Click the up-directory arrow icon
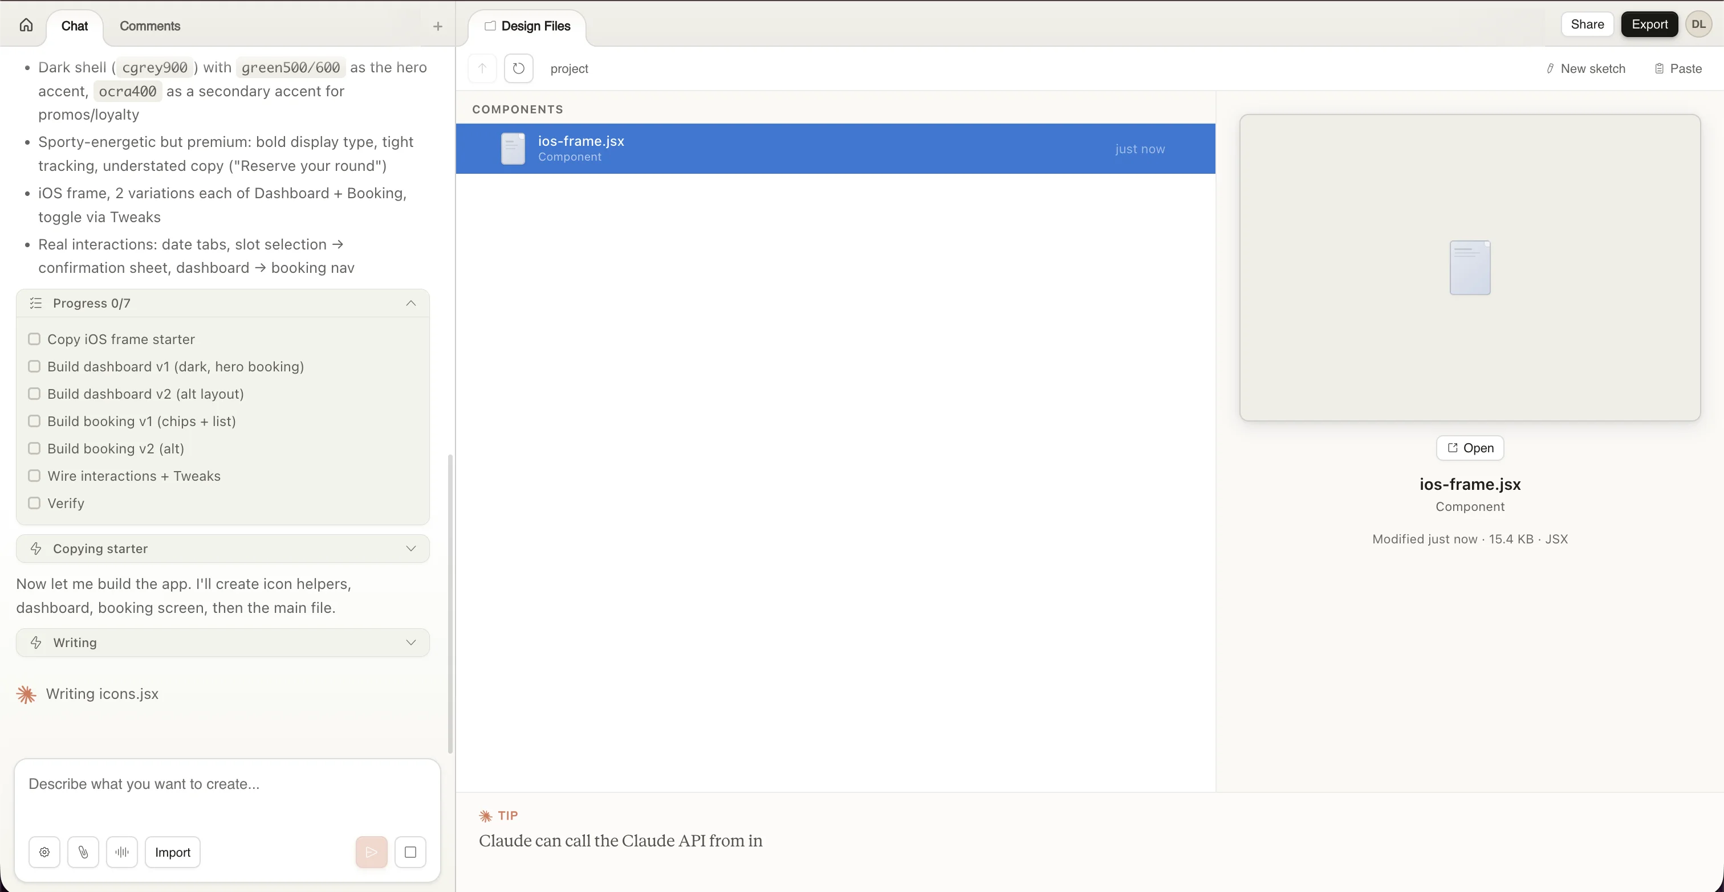Screen dimensions: 1724x892 (x=482, y=68)
